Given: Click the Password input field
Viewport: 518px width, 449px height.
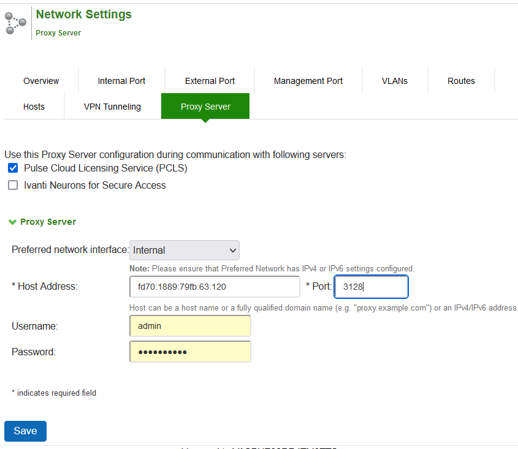Looking at the screenshot, I should [190, 352].
